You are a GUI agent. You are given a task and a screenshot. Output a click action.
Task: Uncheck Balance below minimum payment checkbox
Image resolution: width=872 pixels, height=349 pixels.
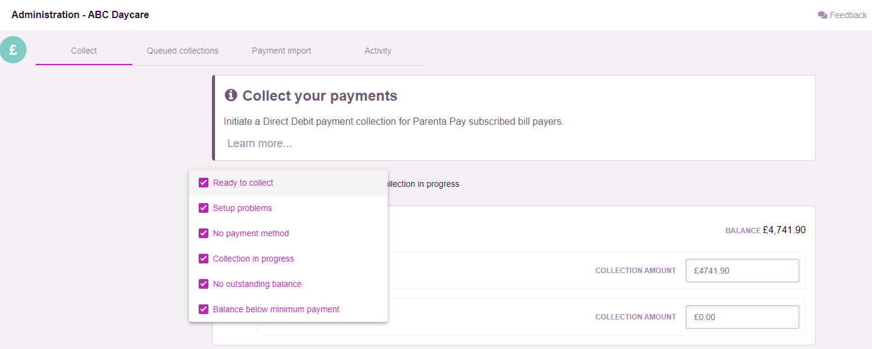tap(204, 309)
